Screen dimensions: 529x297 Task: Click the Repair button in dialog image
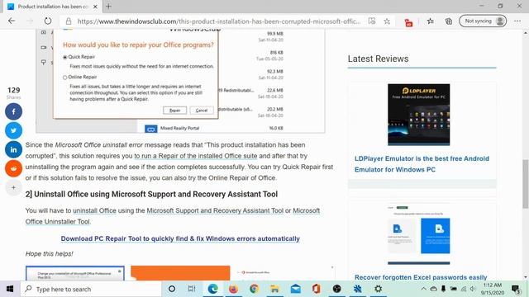tap(174, 111)
